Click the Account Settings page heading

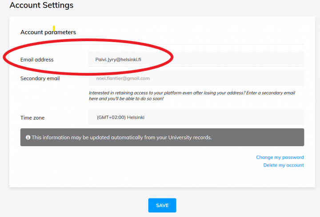coord(41,5)
